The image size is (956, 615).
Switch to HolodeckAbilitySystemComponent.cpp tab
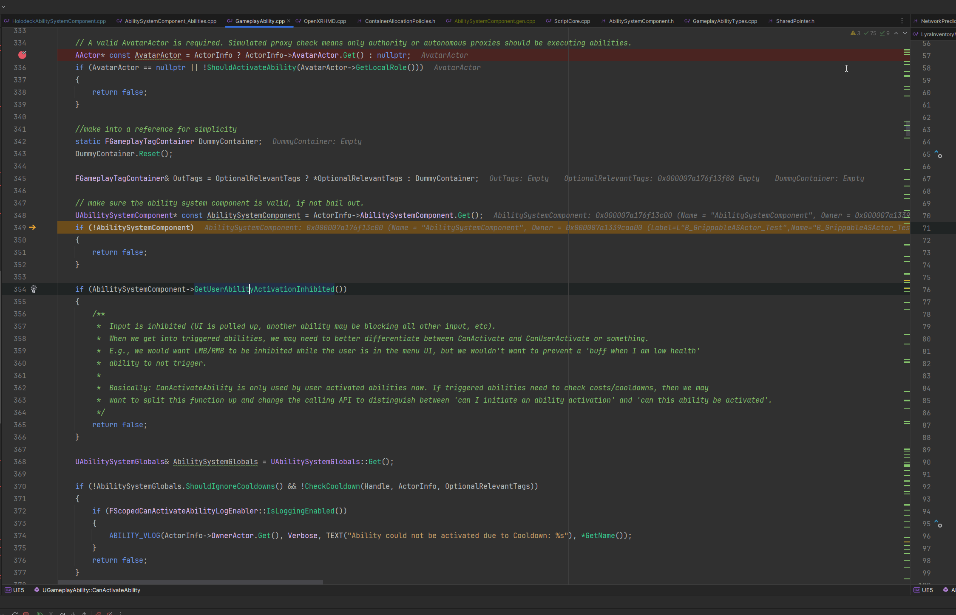coord(55,21)
